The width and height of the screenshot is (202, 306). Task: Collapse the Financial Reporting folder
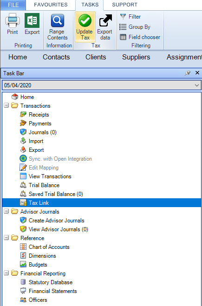[7, 273]
